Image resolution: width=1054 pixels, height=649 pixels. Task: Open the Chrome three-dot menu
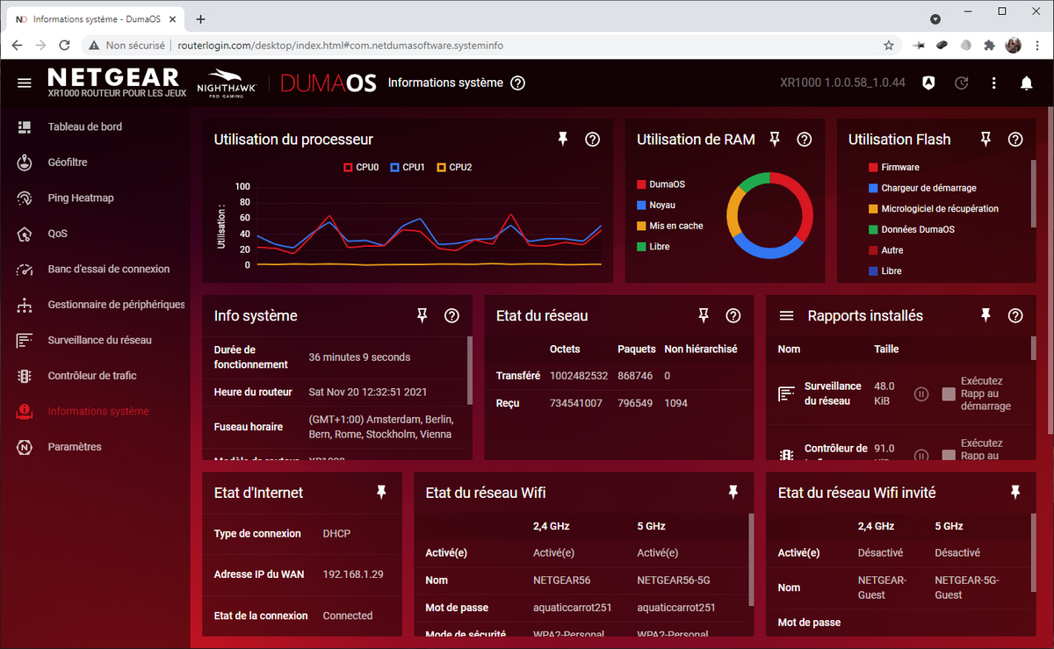pos(1036,45)
